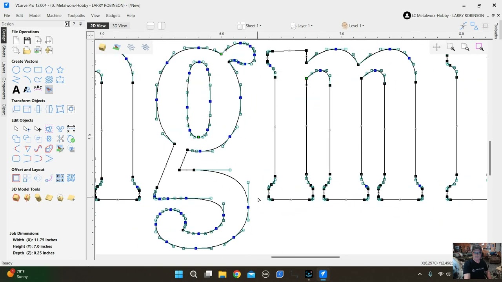Screen dimensions: 502x282
Task: Click the LC Metalworx-Hobby account label
Action: click(x=448, y=16)
